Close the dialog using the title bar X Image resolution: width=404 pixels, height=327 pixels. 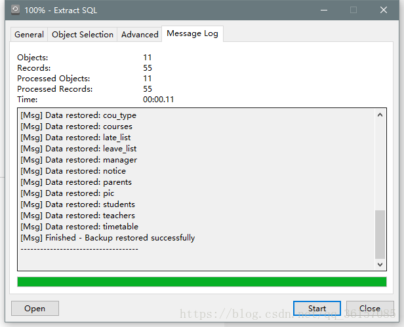coord(384,10)
